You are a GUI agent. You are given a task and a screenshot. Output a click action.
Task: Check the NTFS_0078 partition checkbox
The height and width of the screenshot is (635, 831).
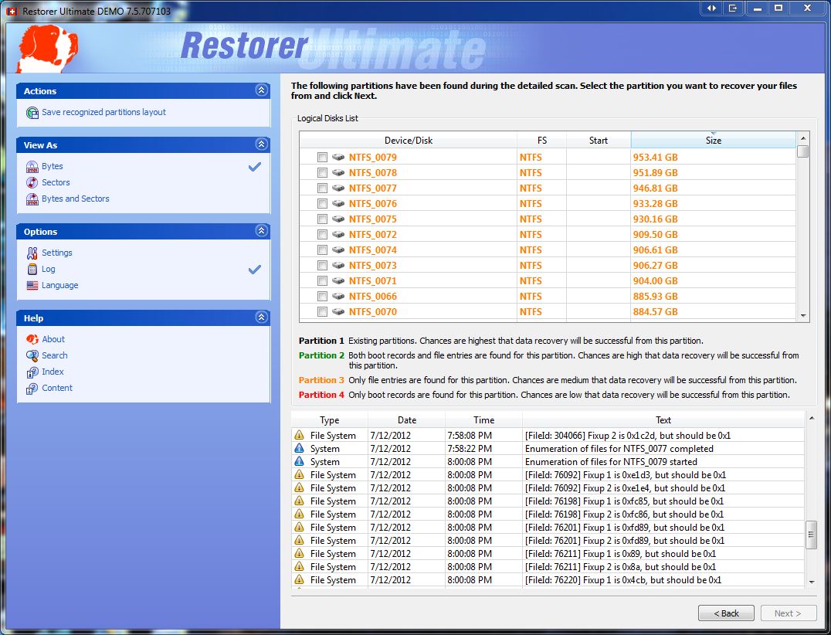(322, 172)
